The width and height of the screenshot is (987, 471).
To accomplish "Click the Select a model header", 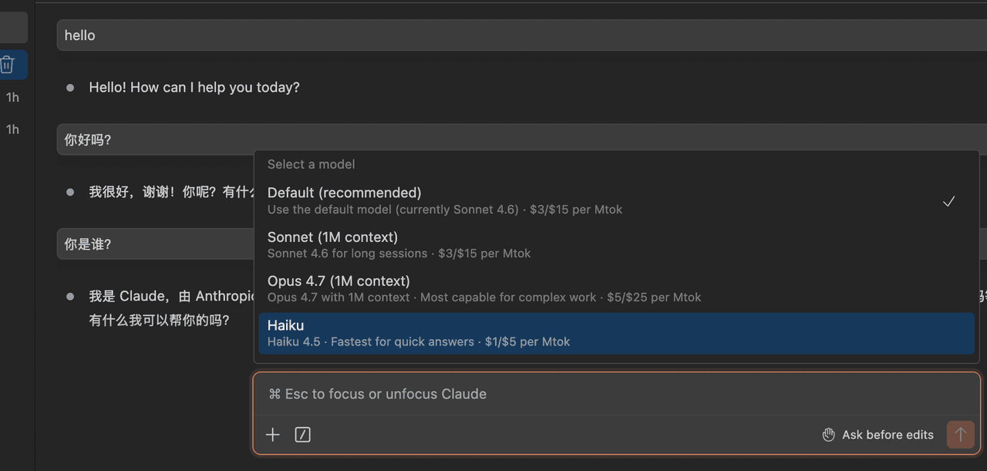I will 311,164.
